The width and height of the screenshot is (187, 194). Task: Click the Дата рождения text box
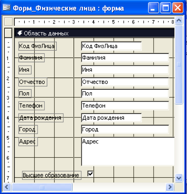(111, 118)
